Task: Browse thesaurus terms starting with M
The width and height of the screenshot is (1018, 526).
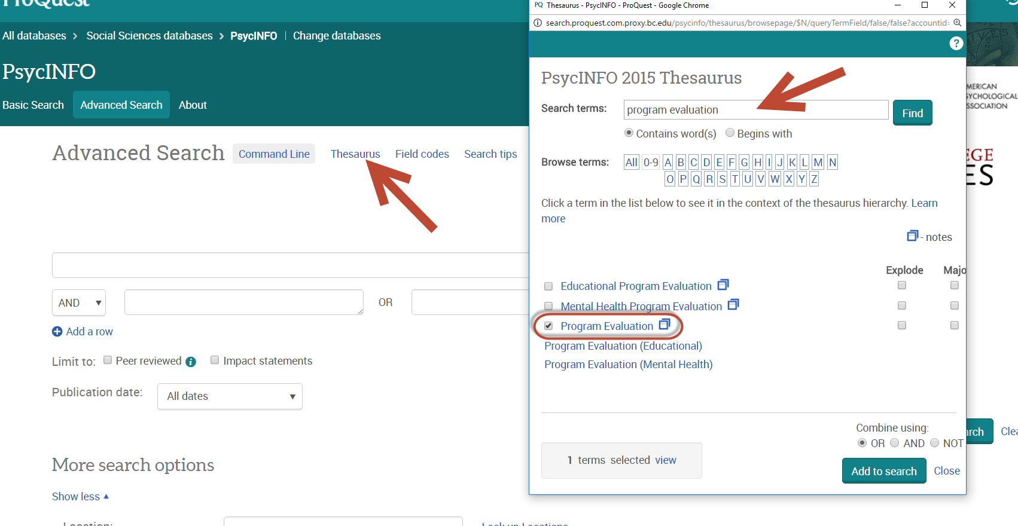Action: point(818,162)
